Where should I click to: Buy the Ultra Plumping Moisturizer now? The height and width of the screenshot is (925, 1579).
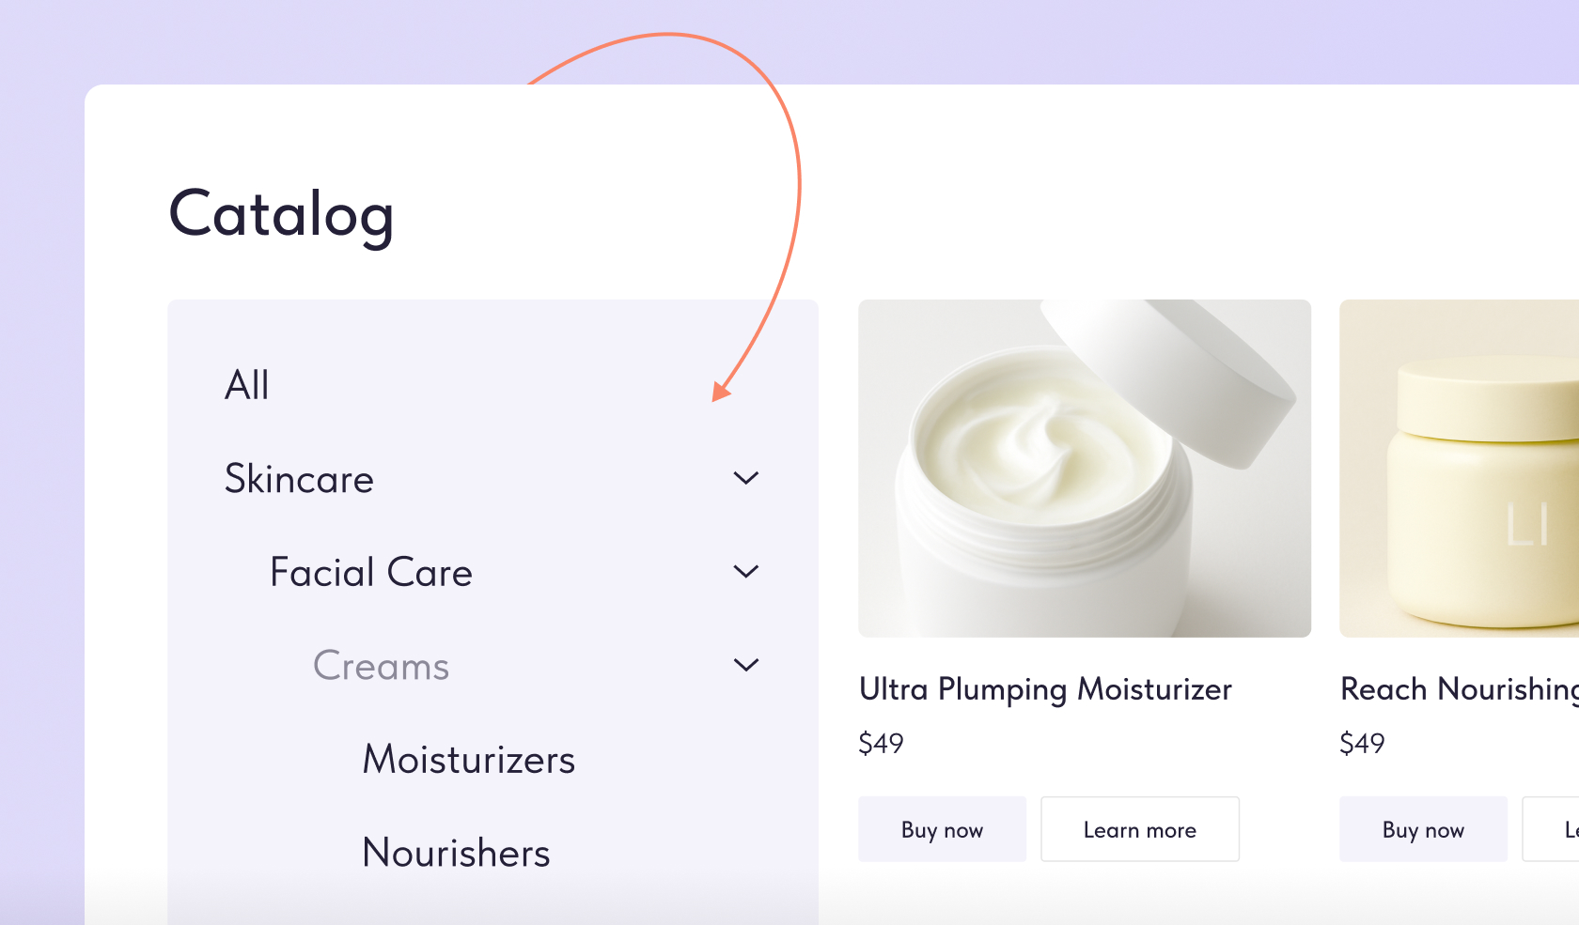942,829
